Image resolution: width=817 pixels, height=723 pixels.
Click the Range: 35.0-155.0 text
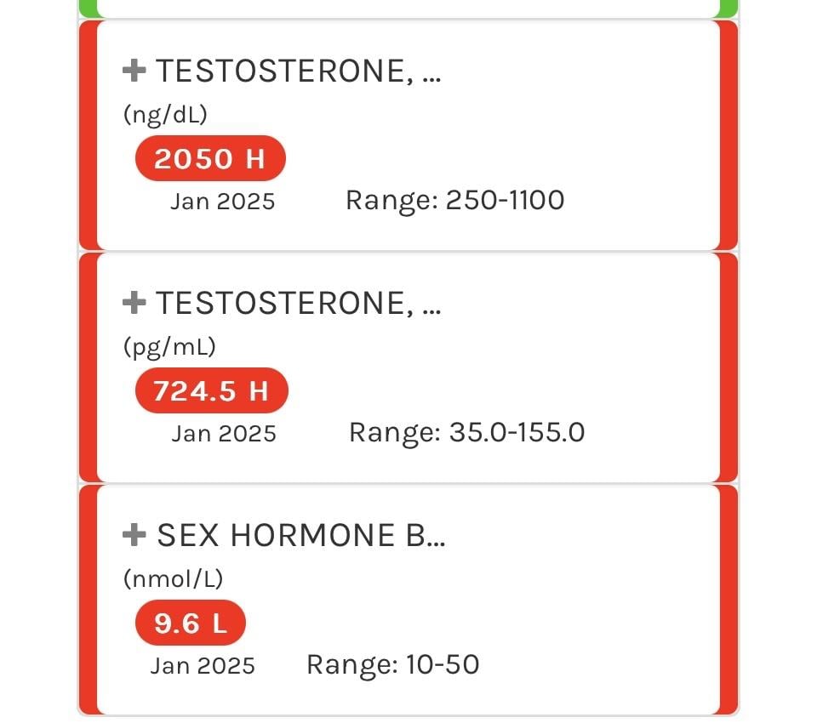click(466, 433)
